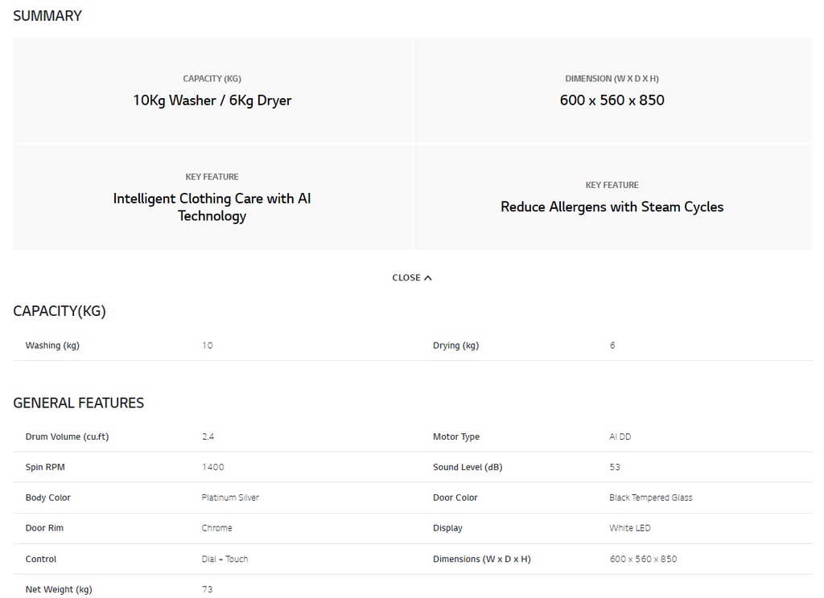
Task: Select the Capacity (KG) summary tile
Action: (x=212, y=90)
